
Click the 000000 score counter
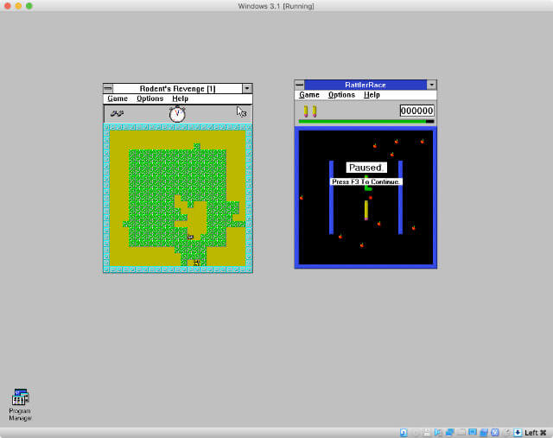tap(416, 111)
